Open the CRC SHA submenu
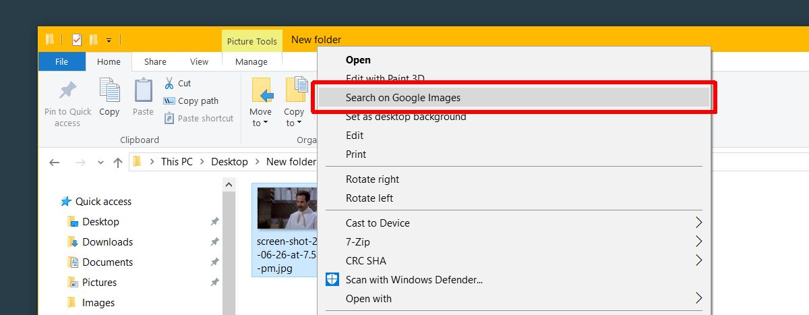 (x=514, y=261)
